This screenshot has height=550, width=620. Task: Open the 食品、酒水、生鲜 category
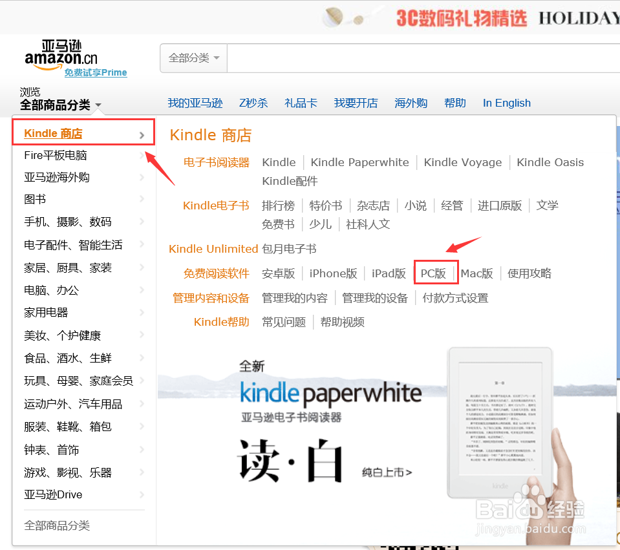pyautogui.click(x=68, y=358)
